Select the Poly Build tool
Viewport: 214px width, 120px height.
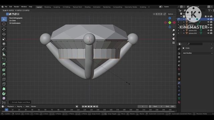pos(4,89)
